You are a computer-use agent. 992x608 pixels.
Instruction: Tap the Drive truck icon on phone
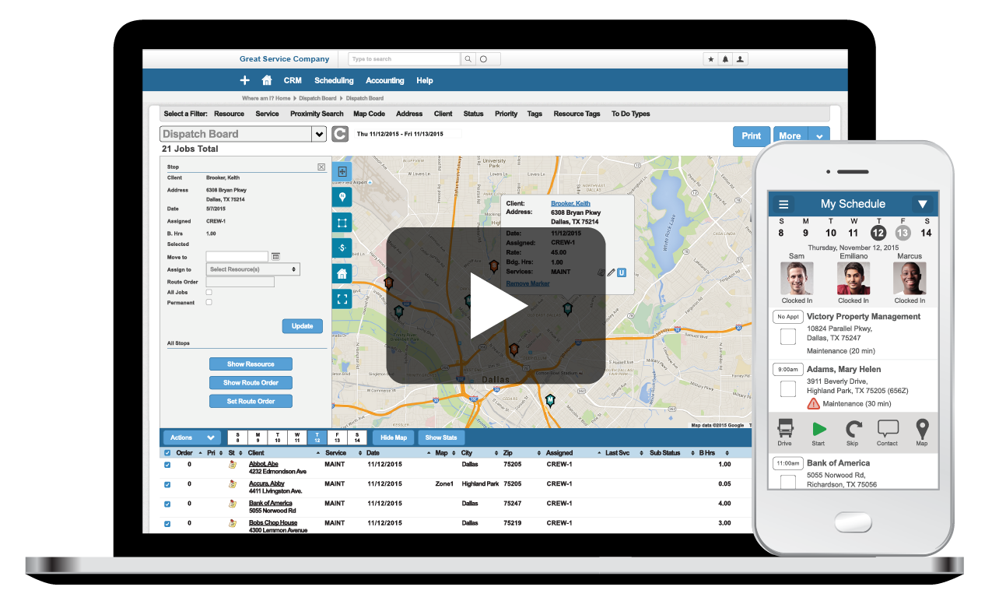(x=785, y=428)
